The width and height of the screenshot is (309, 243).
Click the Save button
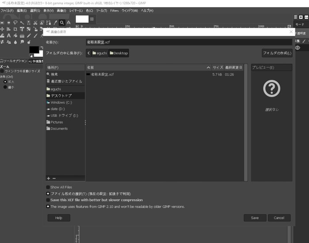255,218
